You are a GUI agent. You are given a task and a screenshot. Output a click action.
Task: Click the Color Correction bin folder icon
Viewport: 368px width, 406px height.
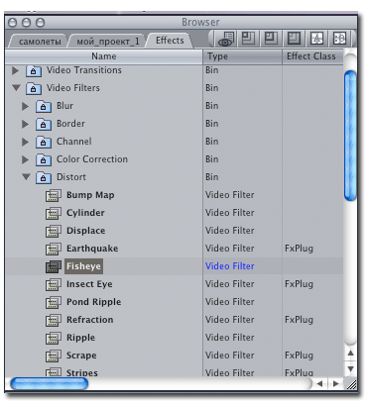(x=44, y=159)
